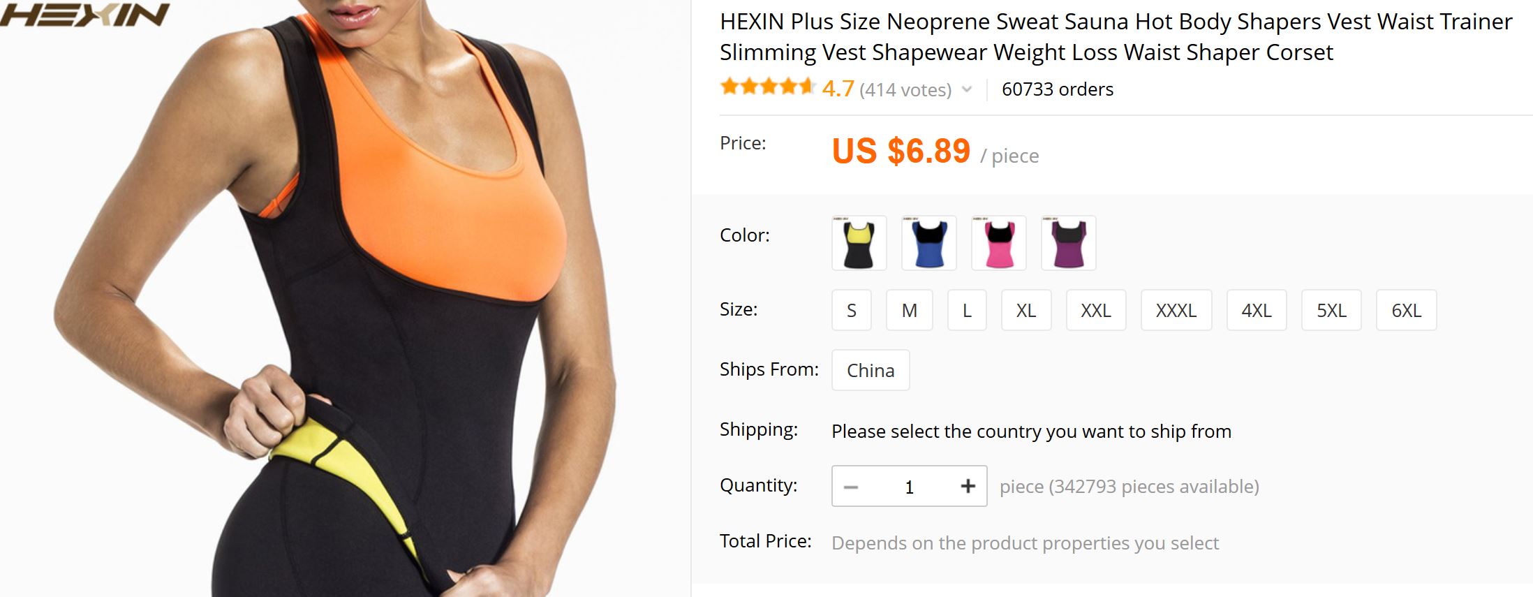Image resolution: width=1533 pixels, height=597 pixels.
Task: Choose size L option
Action: pos(967,310)
